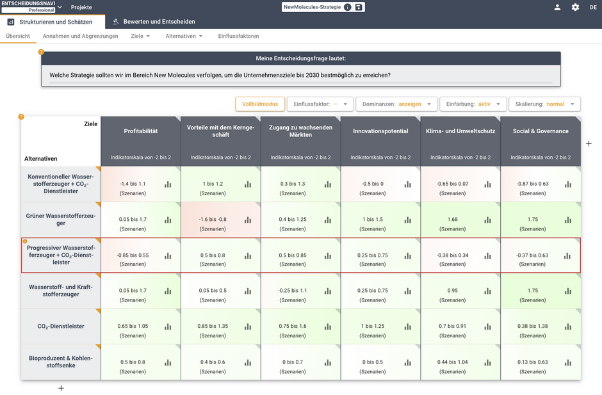Save the NewMolecules-Strategie project

357,7
